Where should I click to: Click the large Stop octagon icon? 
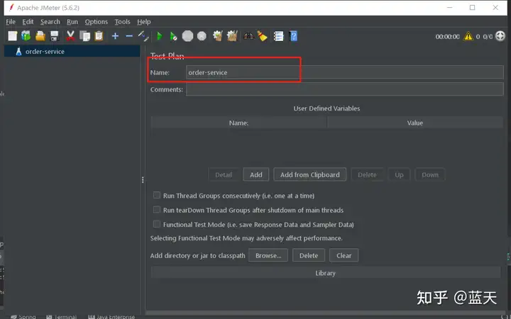tap(187, 36)
